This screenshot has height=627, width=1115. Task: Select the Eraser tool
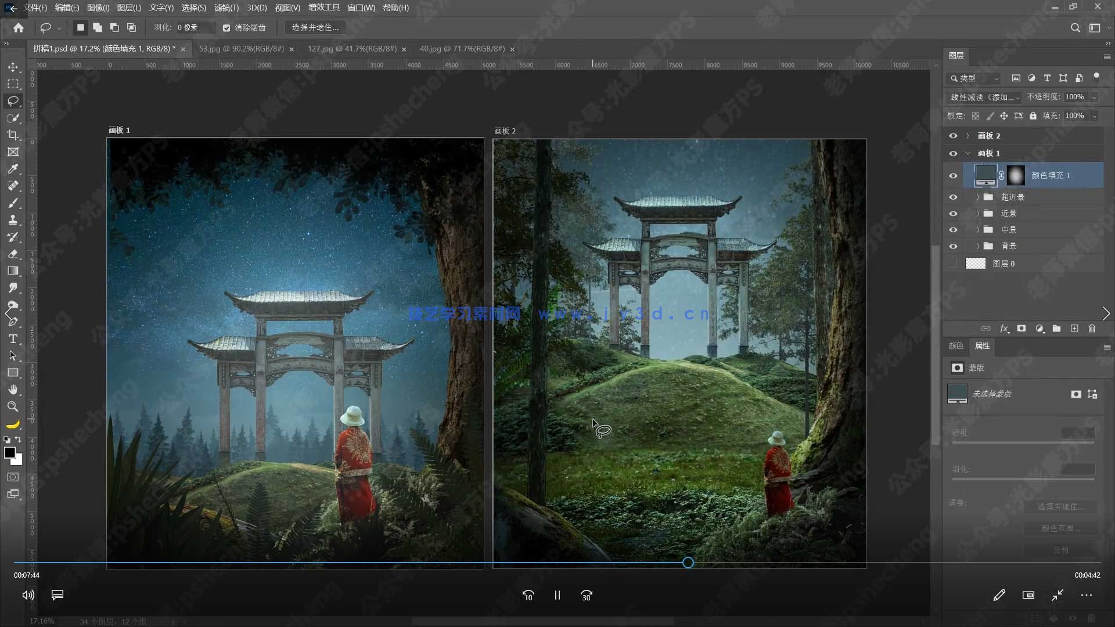pyautogui.click(x=13, y=254)
